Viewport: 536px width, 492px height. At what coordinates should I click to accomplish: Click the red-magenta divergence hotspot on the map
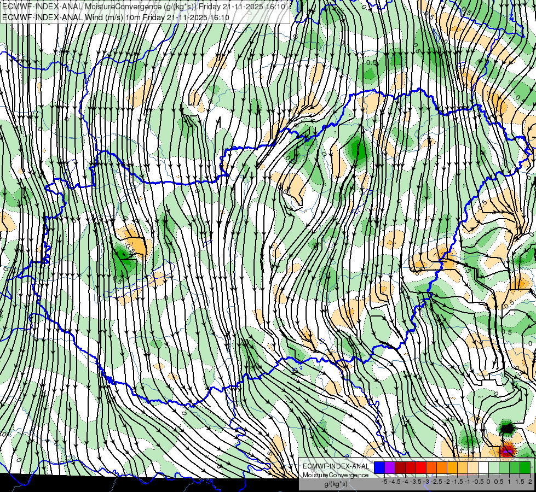coord(508,450)
